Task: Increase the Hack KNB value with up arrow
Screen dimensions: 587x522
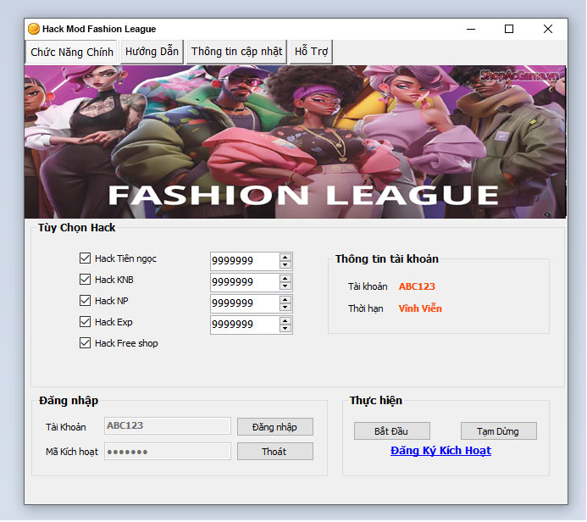Action: (285, 279)
